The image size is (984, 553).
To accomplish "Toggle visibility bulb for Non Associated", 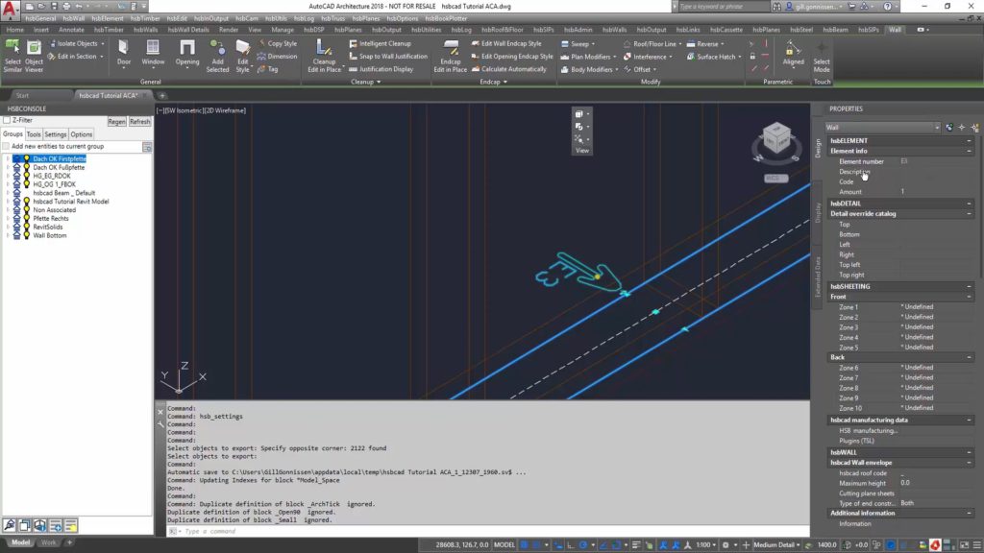I will point(26,210).
